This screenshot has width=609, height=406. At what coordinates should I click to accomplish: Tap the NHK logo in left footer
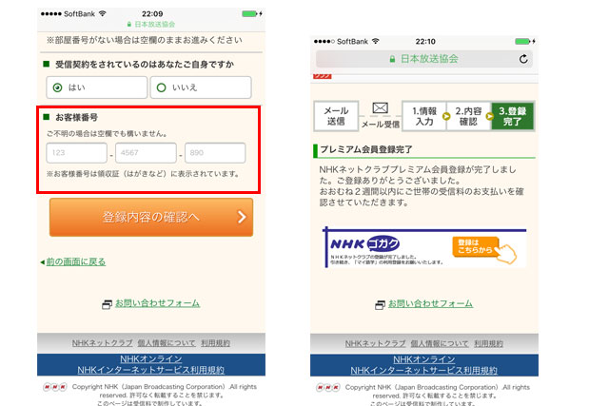click(x=55, y=387)
